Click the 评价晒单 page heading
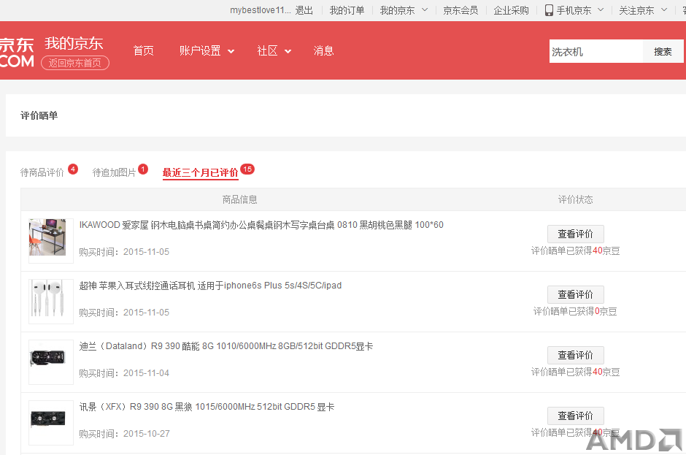The image size is (686, 455). tap(39, 115)
